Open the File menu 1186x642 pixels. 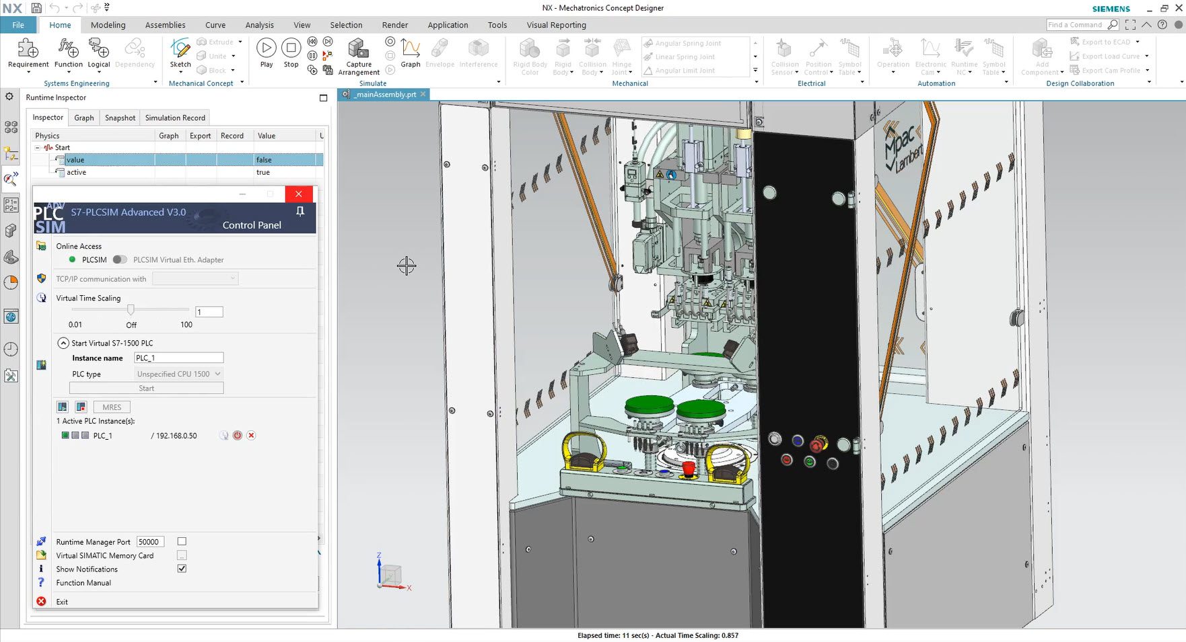click(x=18, y=25)
